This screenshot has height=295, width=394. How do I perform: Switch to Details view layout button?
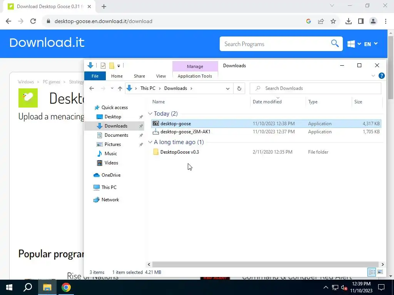coord(372,272)
